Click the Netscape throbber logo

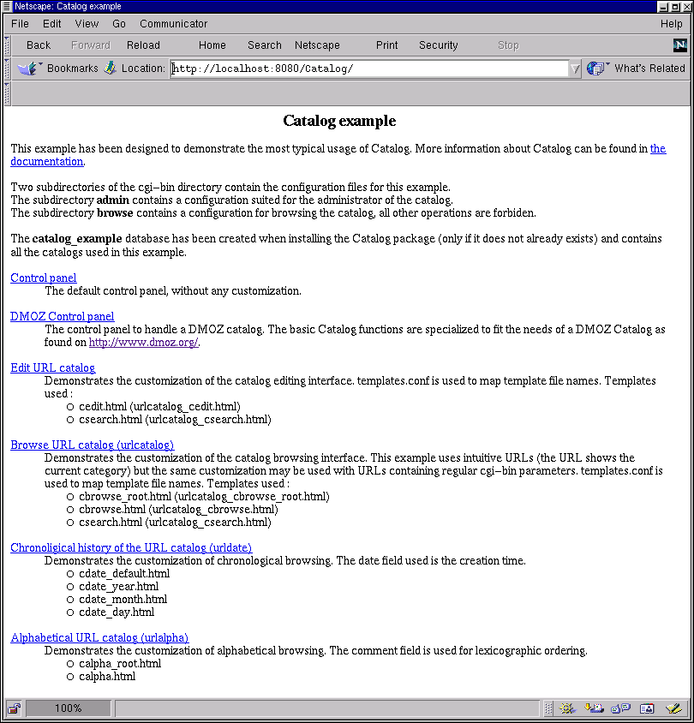(x=679, y=45)
